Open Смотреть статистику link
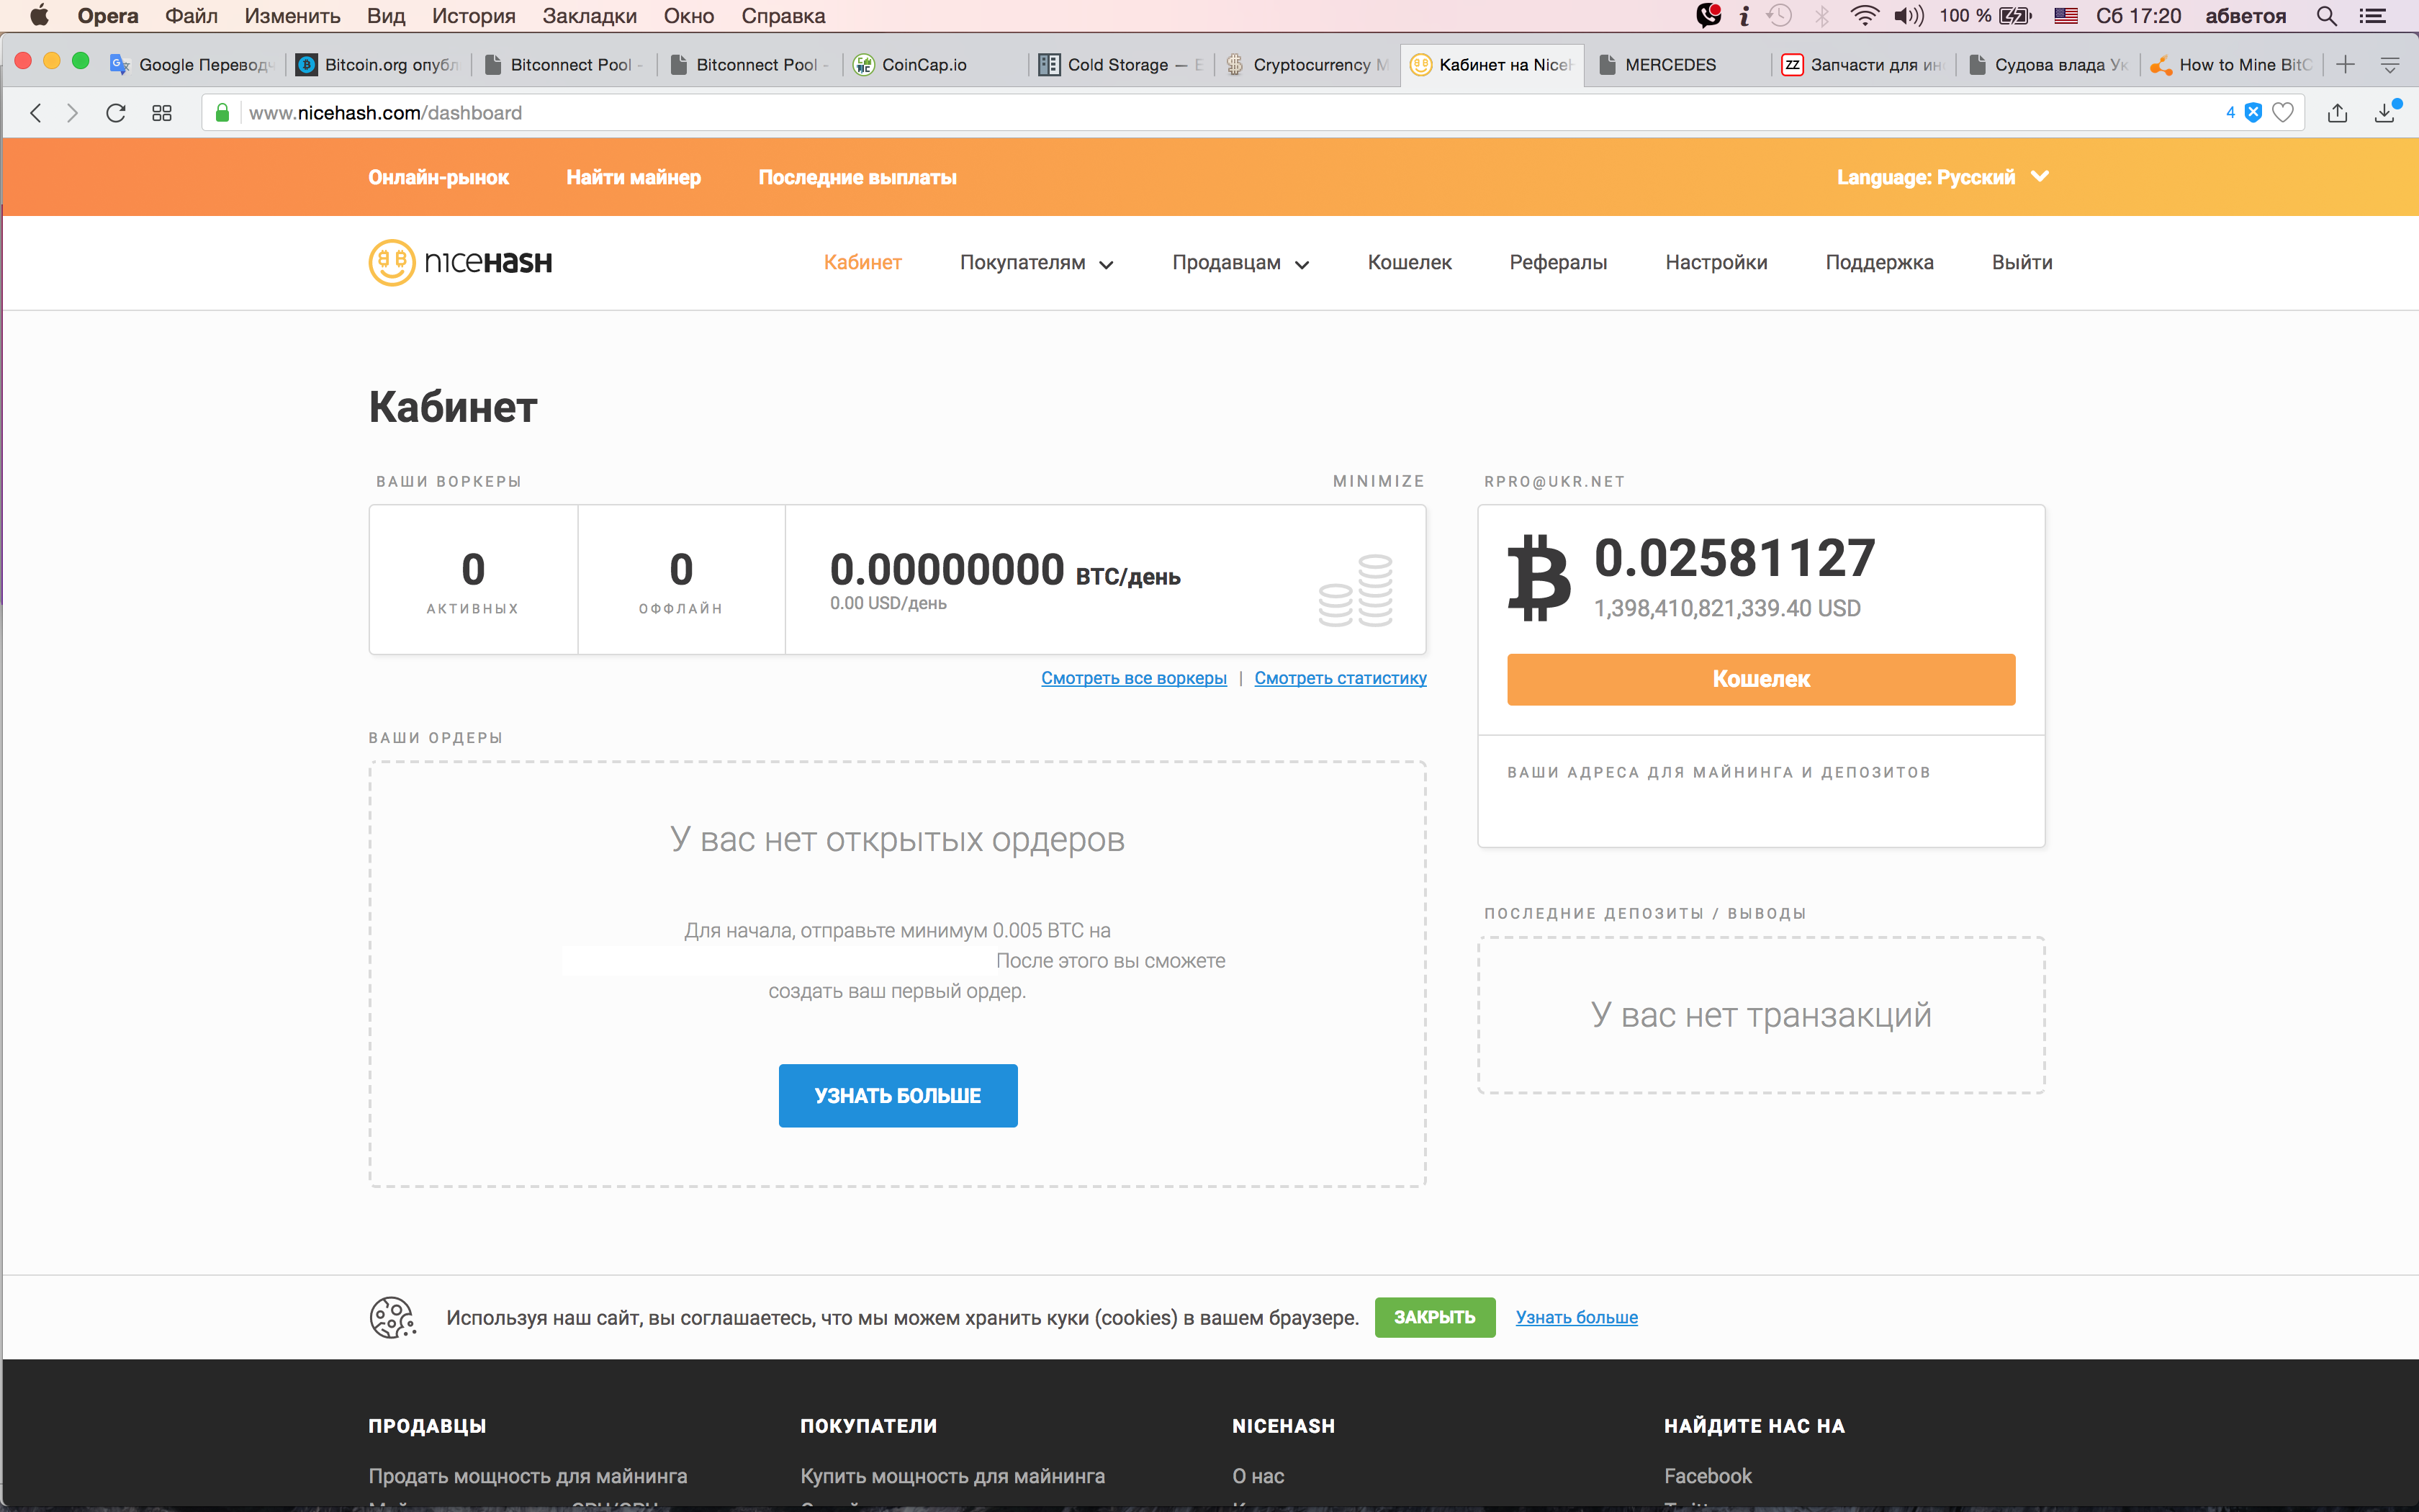The height and width of the screenshot is (1512, 2419). (x=1341, y=678)
